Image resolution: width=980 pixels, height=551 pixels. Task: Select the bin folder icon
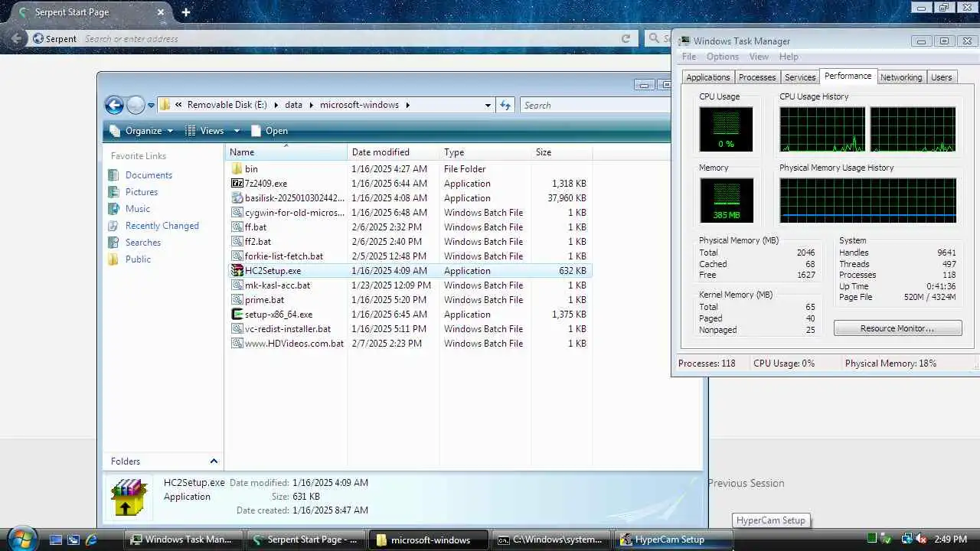click(237, 169)
